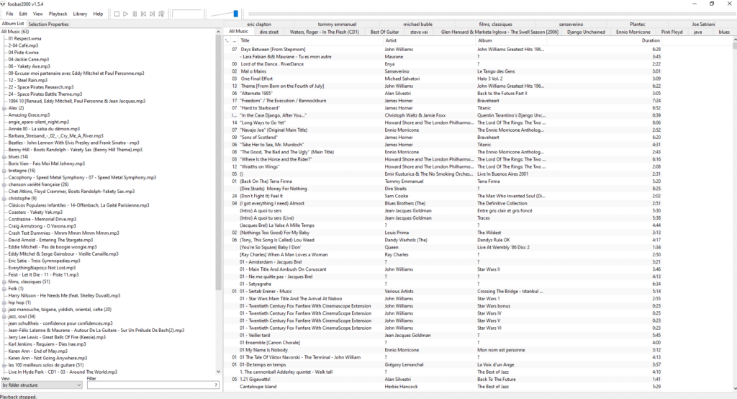Screen dimensions: 737x399
Task: Click the Random playback button
Action: [161, 14]
